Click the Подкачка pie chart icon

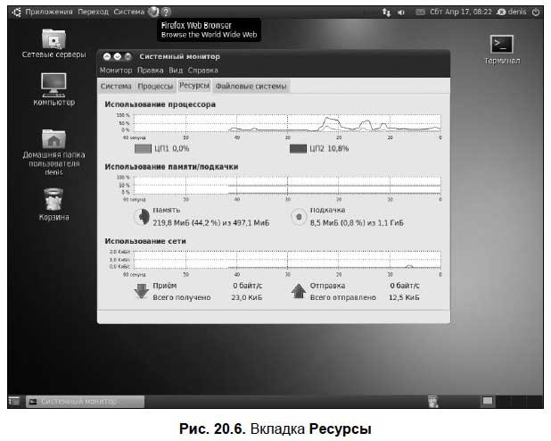[x=299, y=216]
